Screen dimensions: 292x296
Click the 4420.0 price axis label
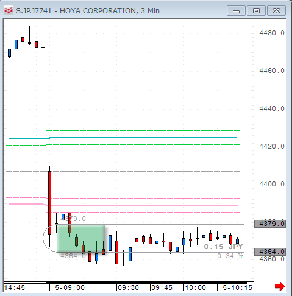coord(272,146)
